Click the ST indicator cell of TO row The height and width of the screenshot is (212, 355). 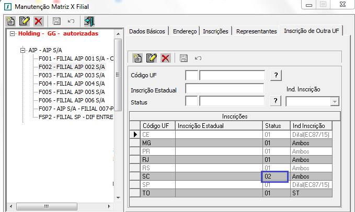coord(311,193)
